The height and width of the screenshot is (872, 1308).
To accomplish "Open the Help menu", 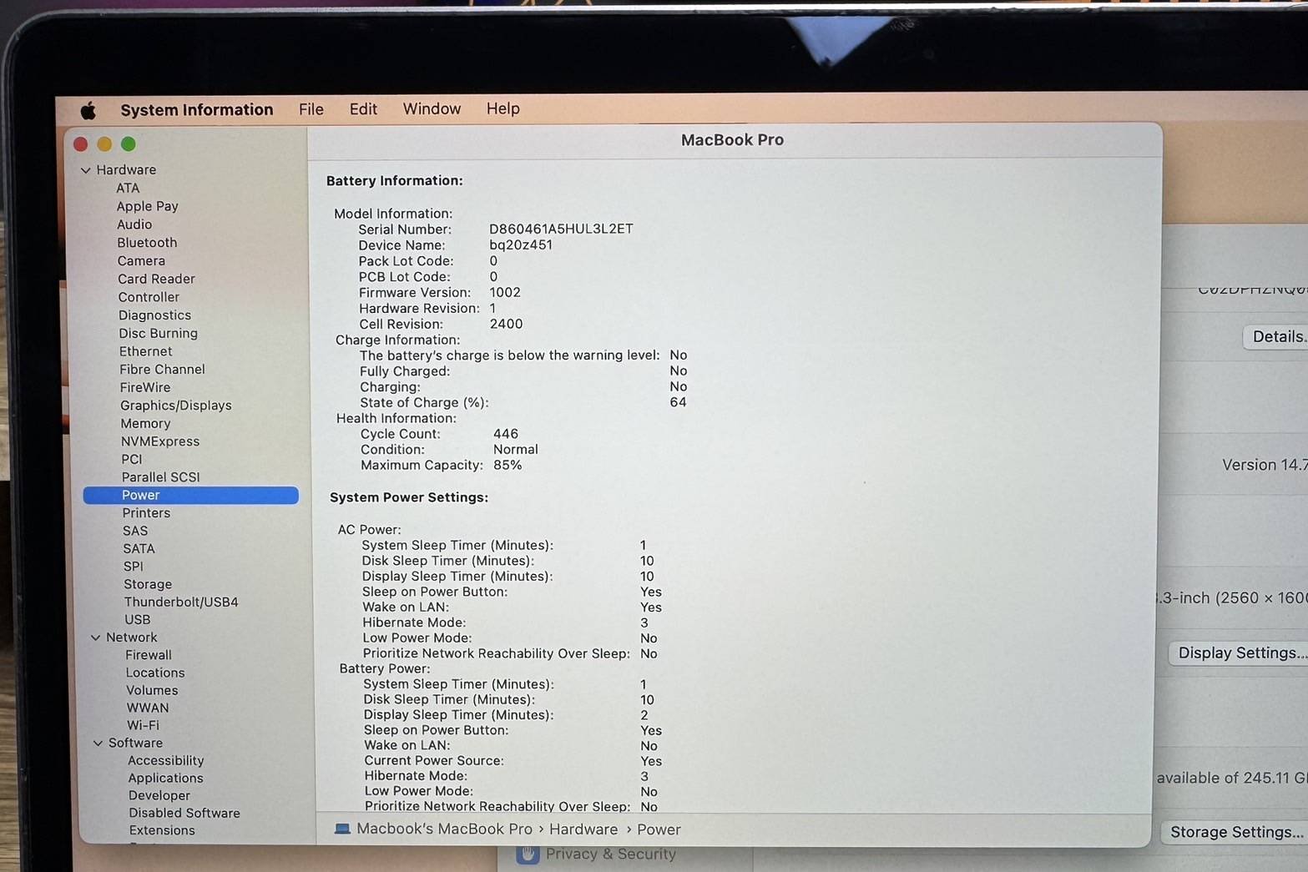I will [503, 108].
